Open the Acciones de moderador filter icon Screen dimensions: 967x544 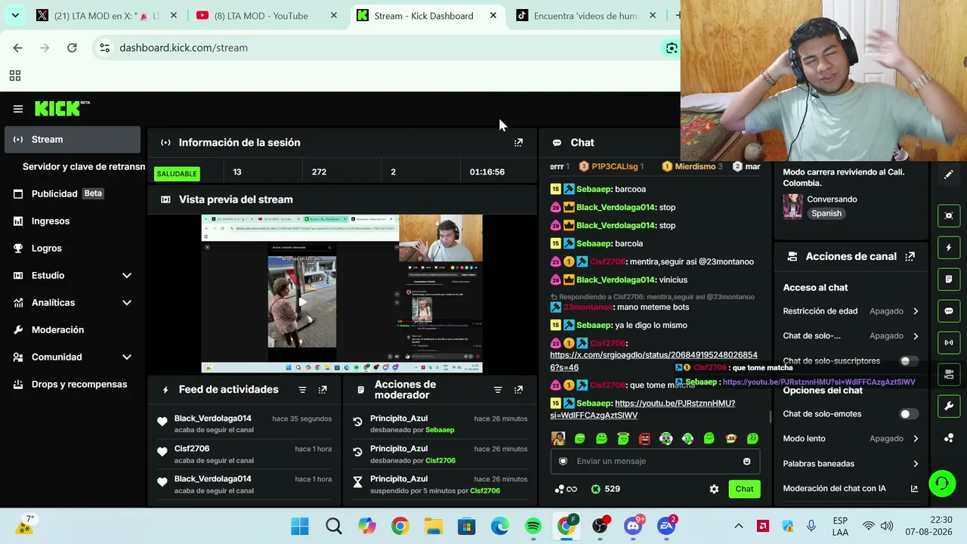pos(498,390)
